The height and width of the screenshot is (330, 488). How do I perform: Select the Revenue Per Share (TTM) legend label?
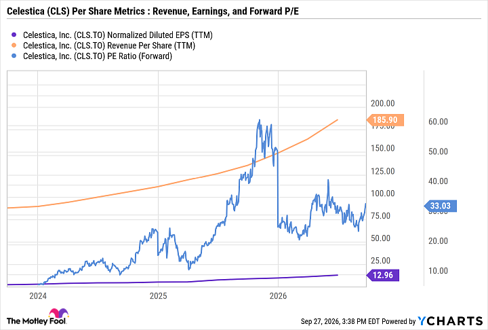(109, 45)
